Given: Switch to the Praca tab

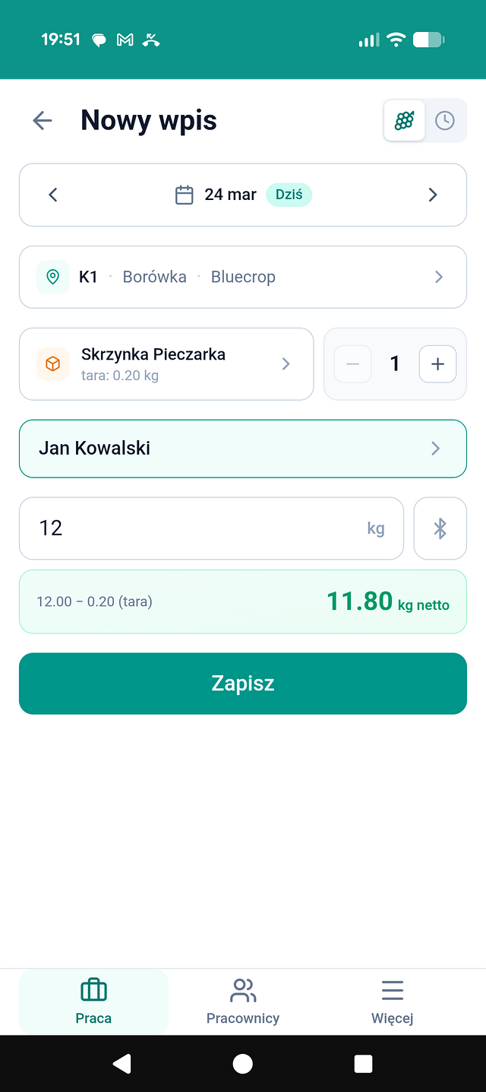Looking at the screenshot, I should [93, 1001].
